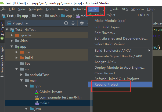Click the Make Project hammer icon

(91, 15)
